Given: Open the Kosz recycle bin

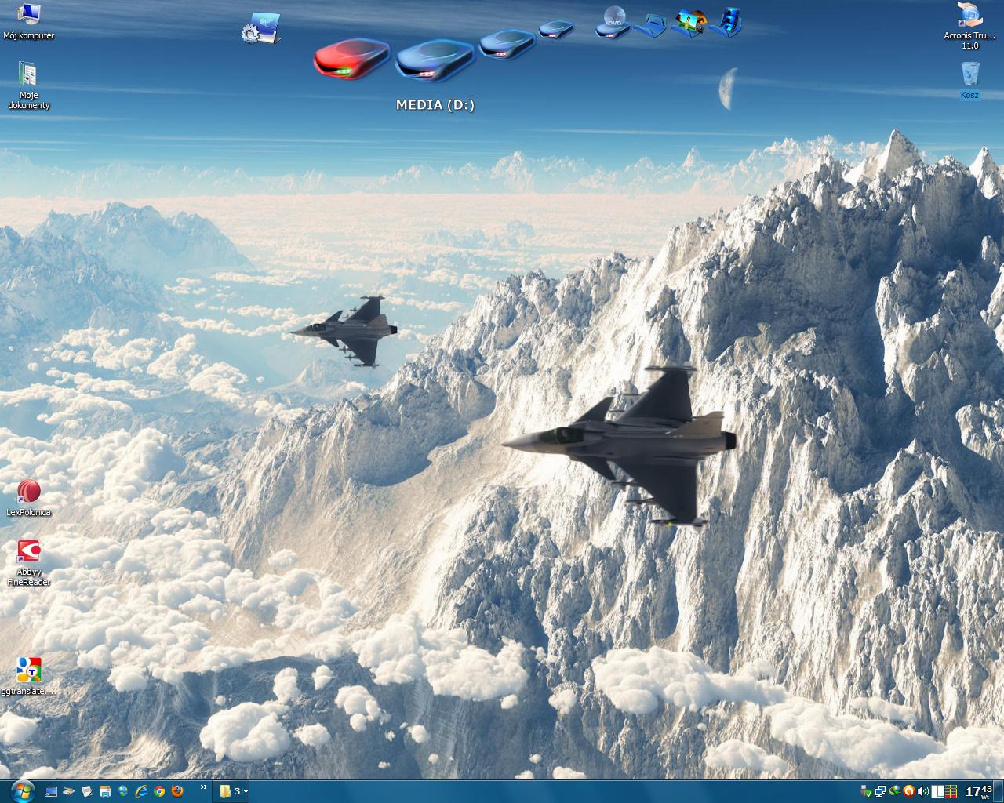Looking at the screenshot, I should pos(970,76).
